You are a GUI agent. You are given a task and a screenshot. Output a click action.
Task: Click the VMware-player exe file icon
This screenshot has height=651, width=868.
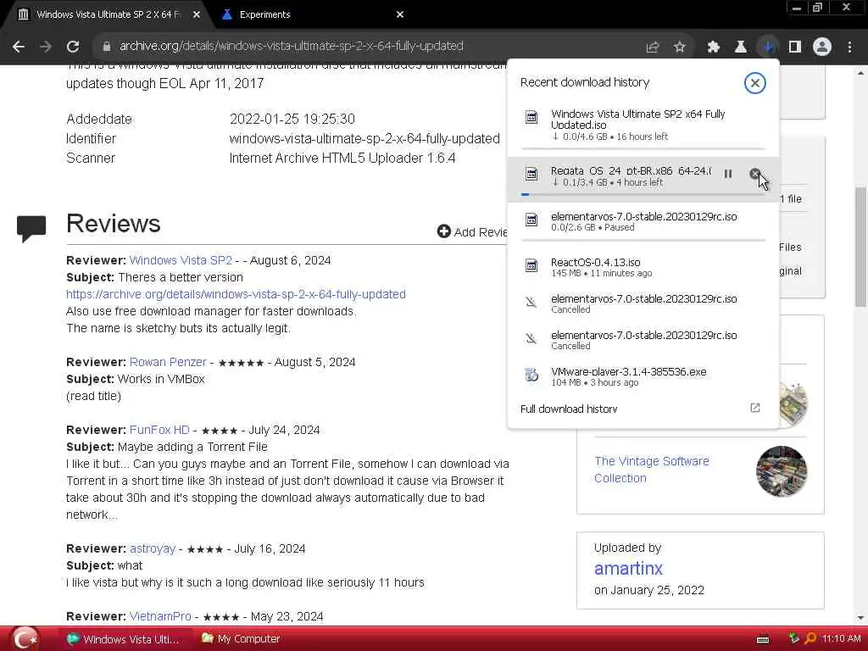coord(531,375)
